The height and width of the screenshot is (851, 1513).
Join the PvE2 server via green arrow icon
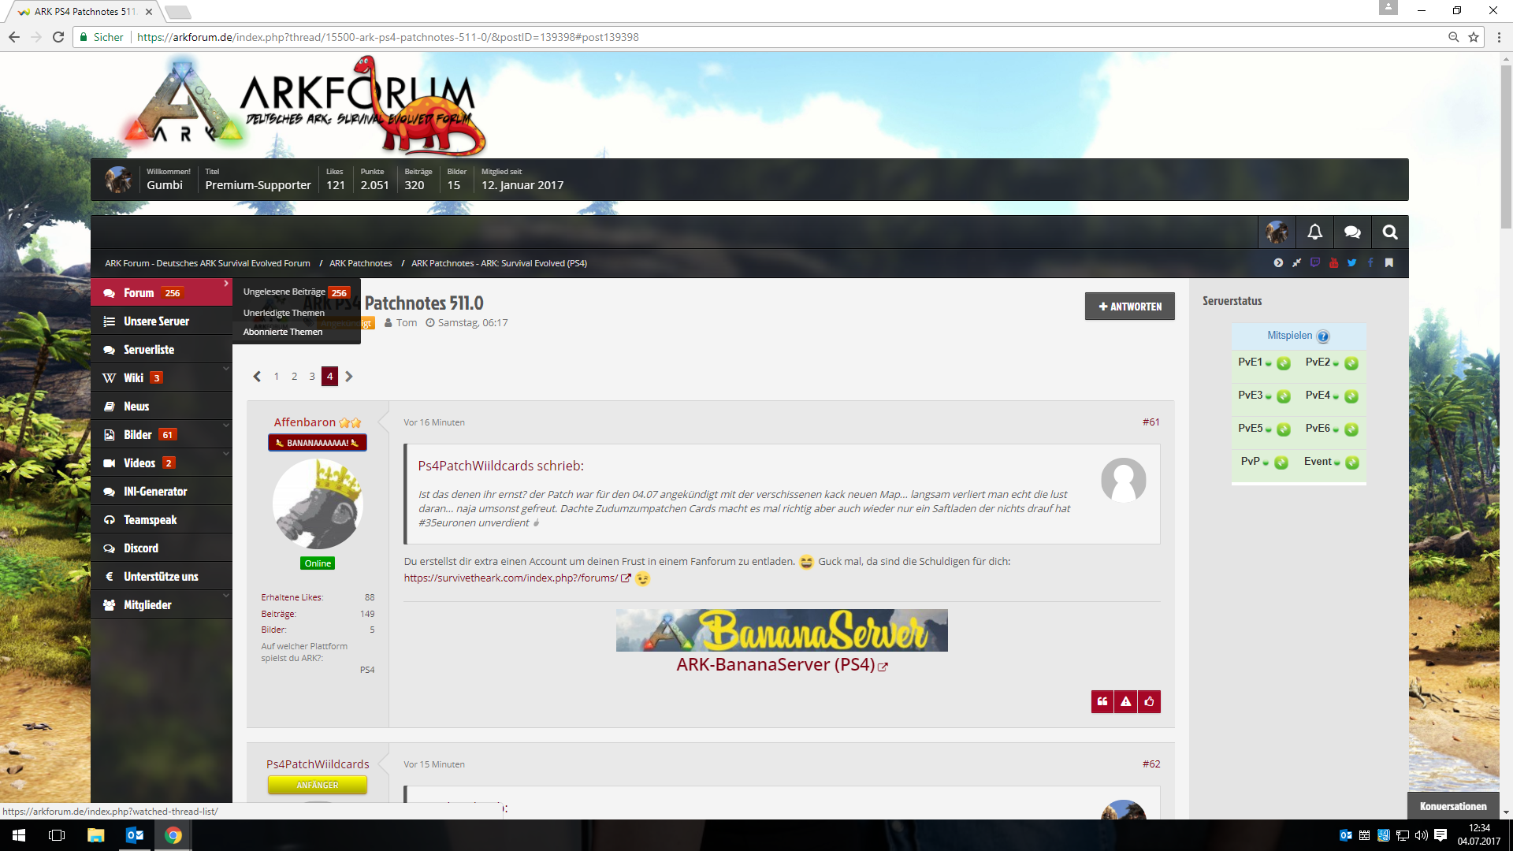coord(1351,363)
